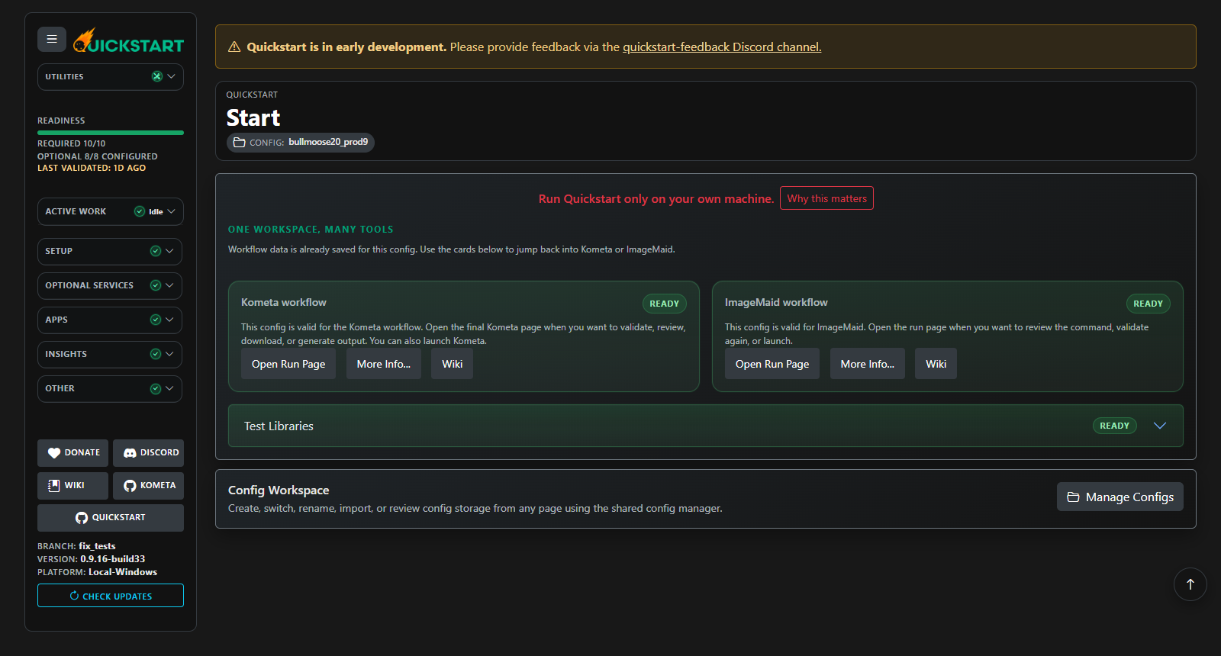This screenshot has height=656, width=1221.
Task: Click the Other green check icon
Action: 156,388
